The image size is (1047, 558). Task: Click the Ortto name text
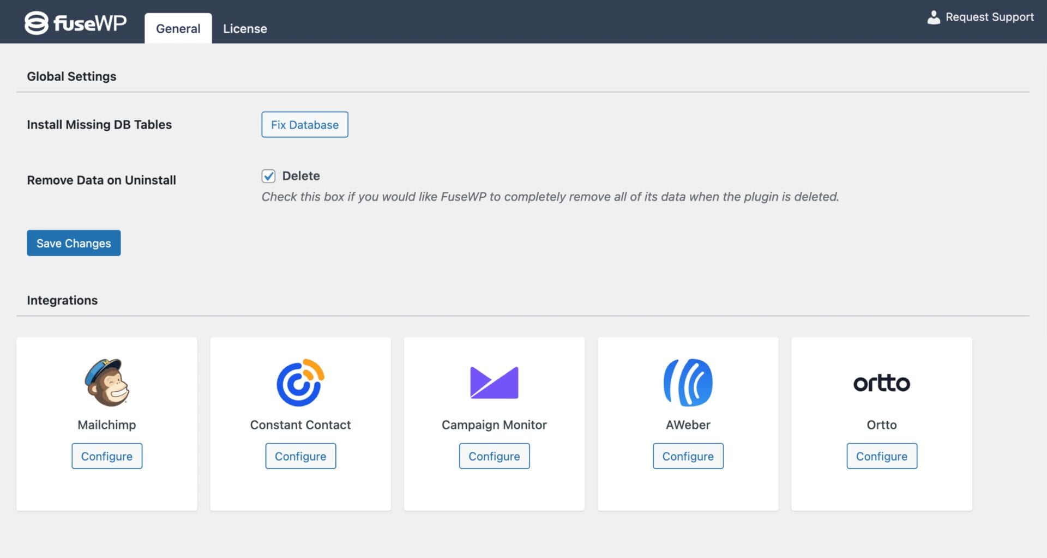pos(882,425)
